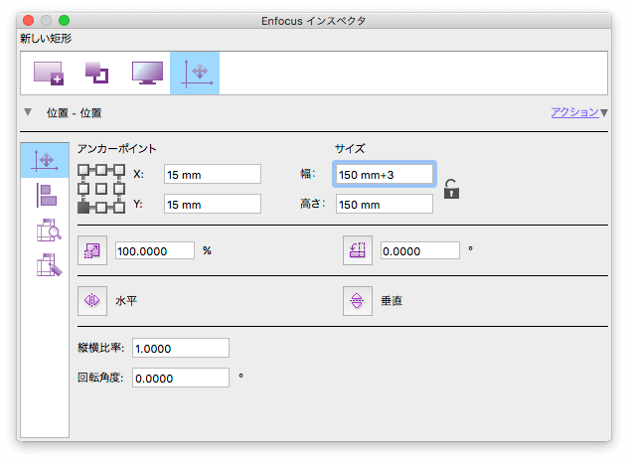Click the rotation field next to rotate icon

(419, 250)
